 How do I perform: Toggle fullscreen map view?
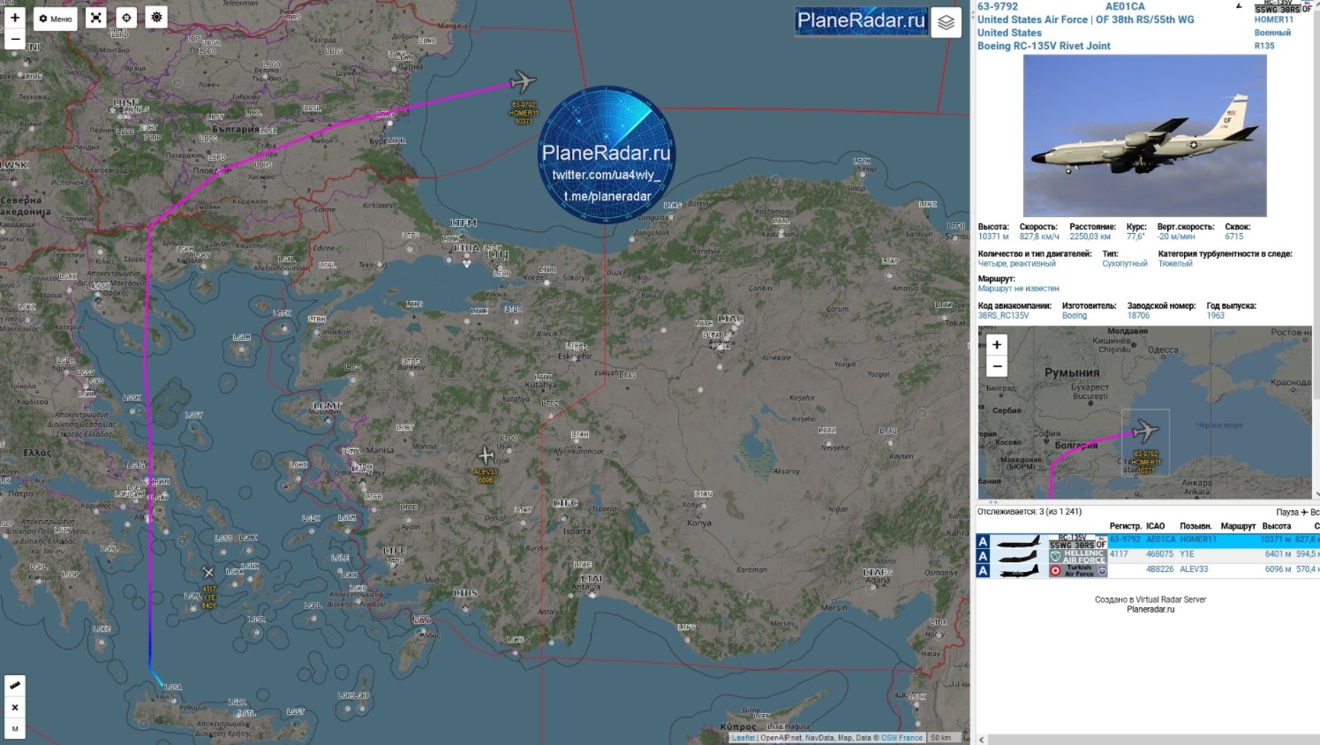(x=96, y=18)
